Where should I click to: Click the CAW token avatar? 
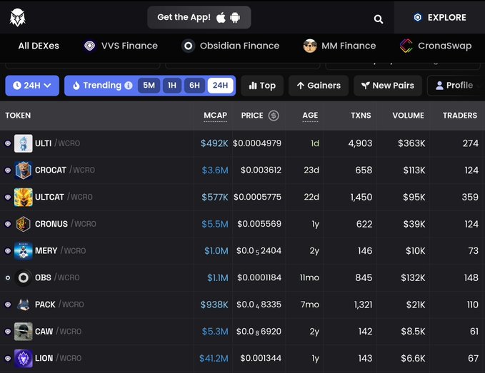(x=23, y=332)
